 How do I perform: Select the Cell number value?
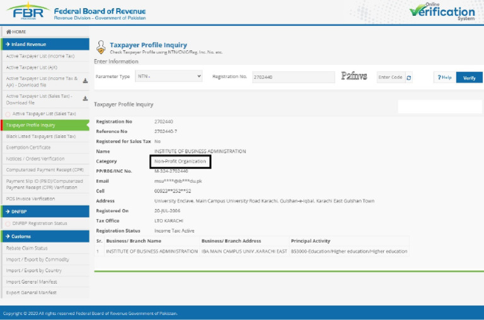click(173, 191)
